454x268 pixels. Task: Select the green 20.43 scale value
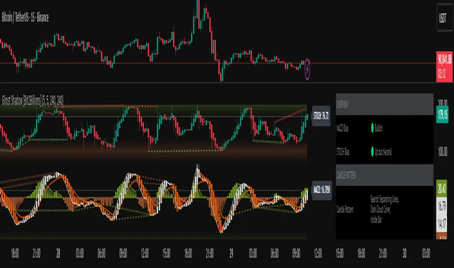pyautogui.click(x=441, y=189)
